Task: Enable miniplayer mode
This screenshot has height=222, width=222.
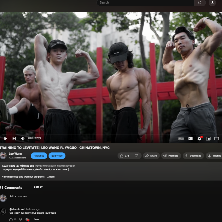Action: 208,139
